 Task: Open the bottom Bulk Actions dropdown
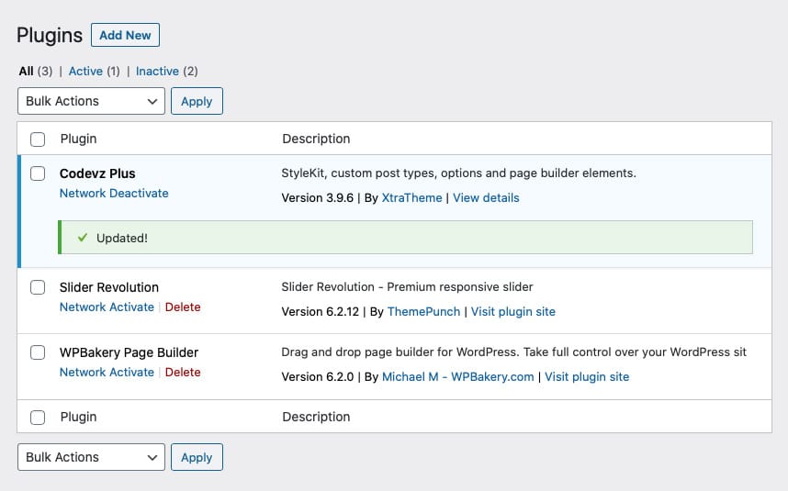tap(91, 457)
